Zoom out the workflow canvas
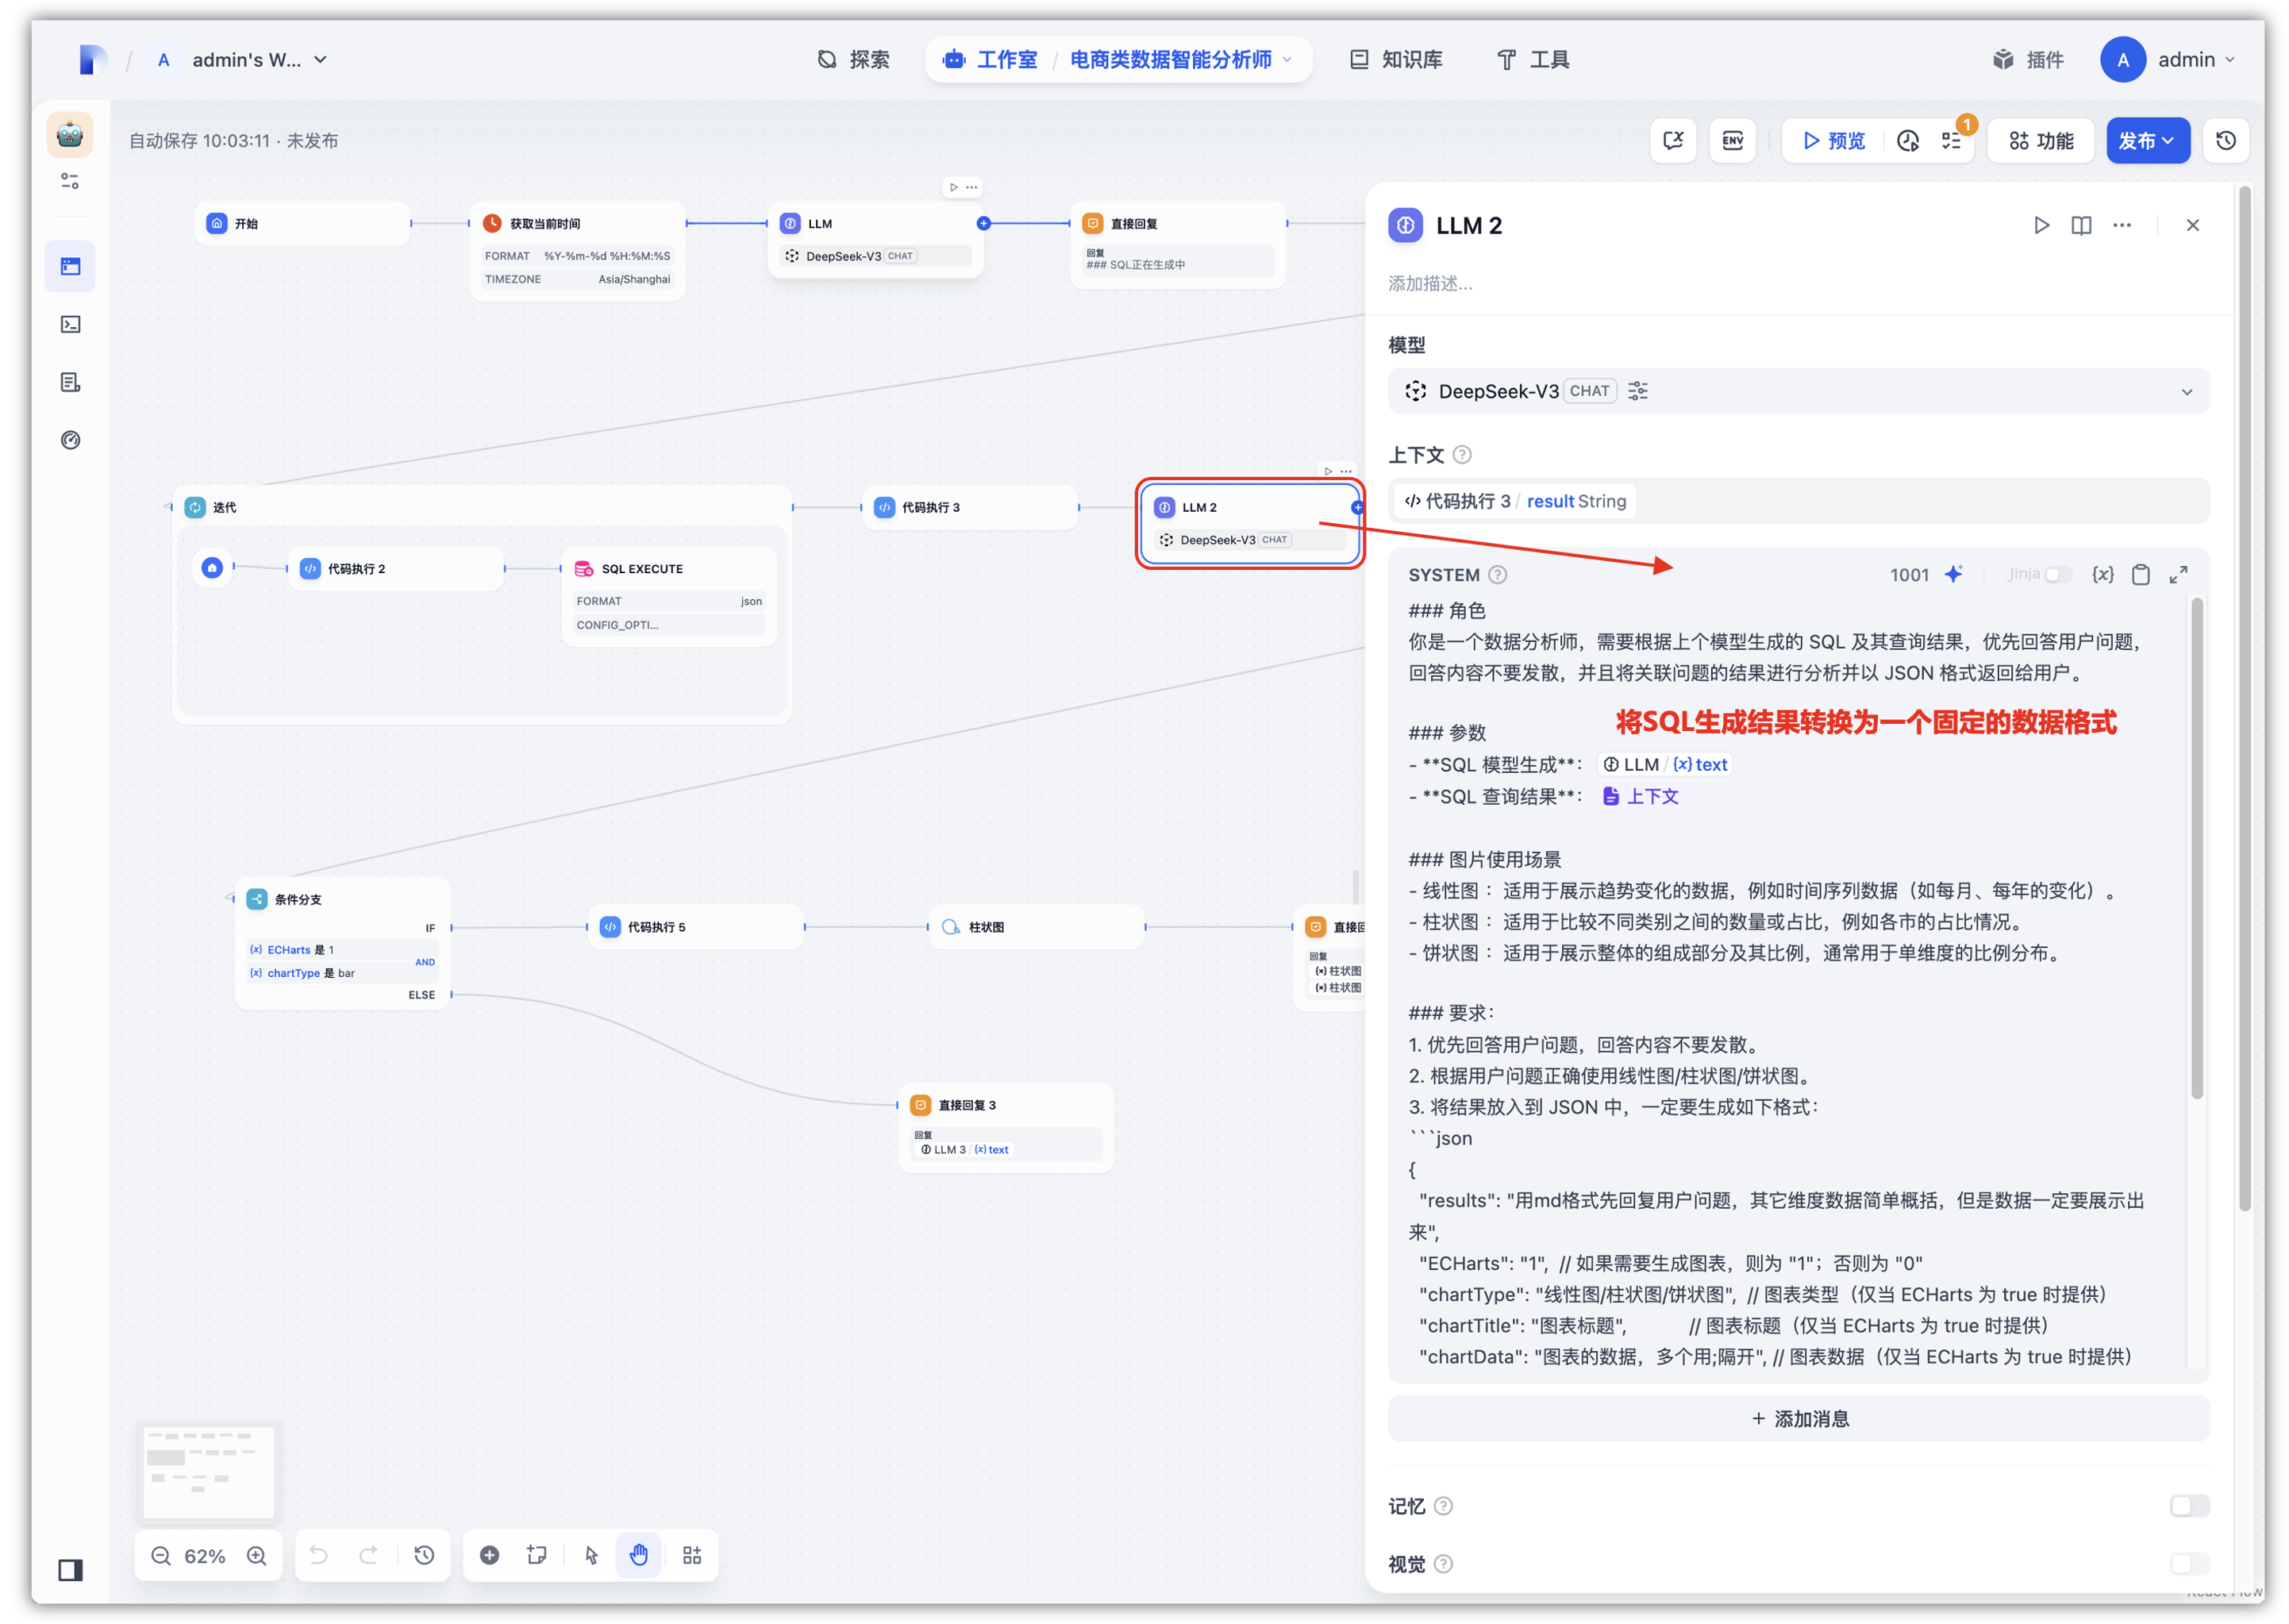2289x1624 pixels. pos(160,1555)
